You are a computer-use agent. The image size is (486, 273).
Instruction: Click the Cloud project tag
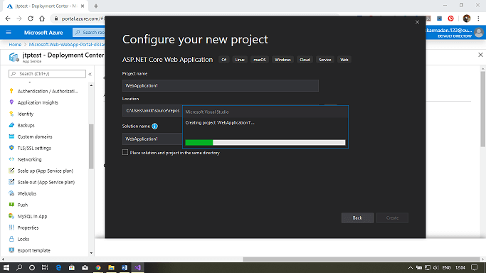[305, 60]
